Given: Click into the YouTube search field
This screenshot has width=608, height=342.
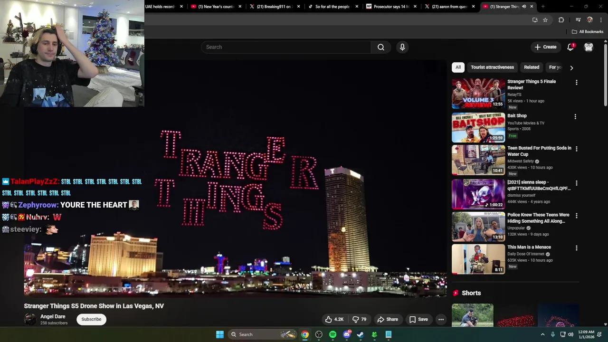Looking at the screenshot, I should tap(286, 47).
